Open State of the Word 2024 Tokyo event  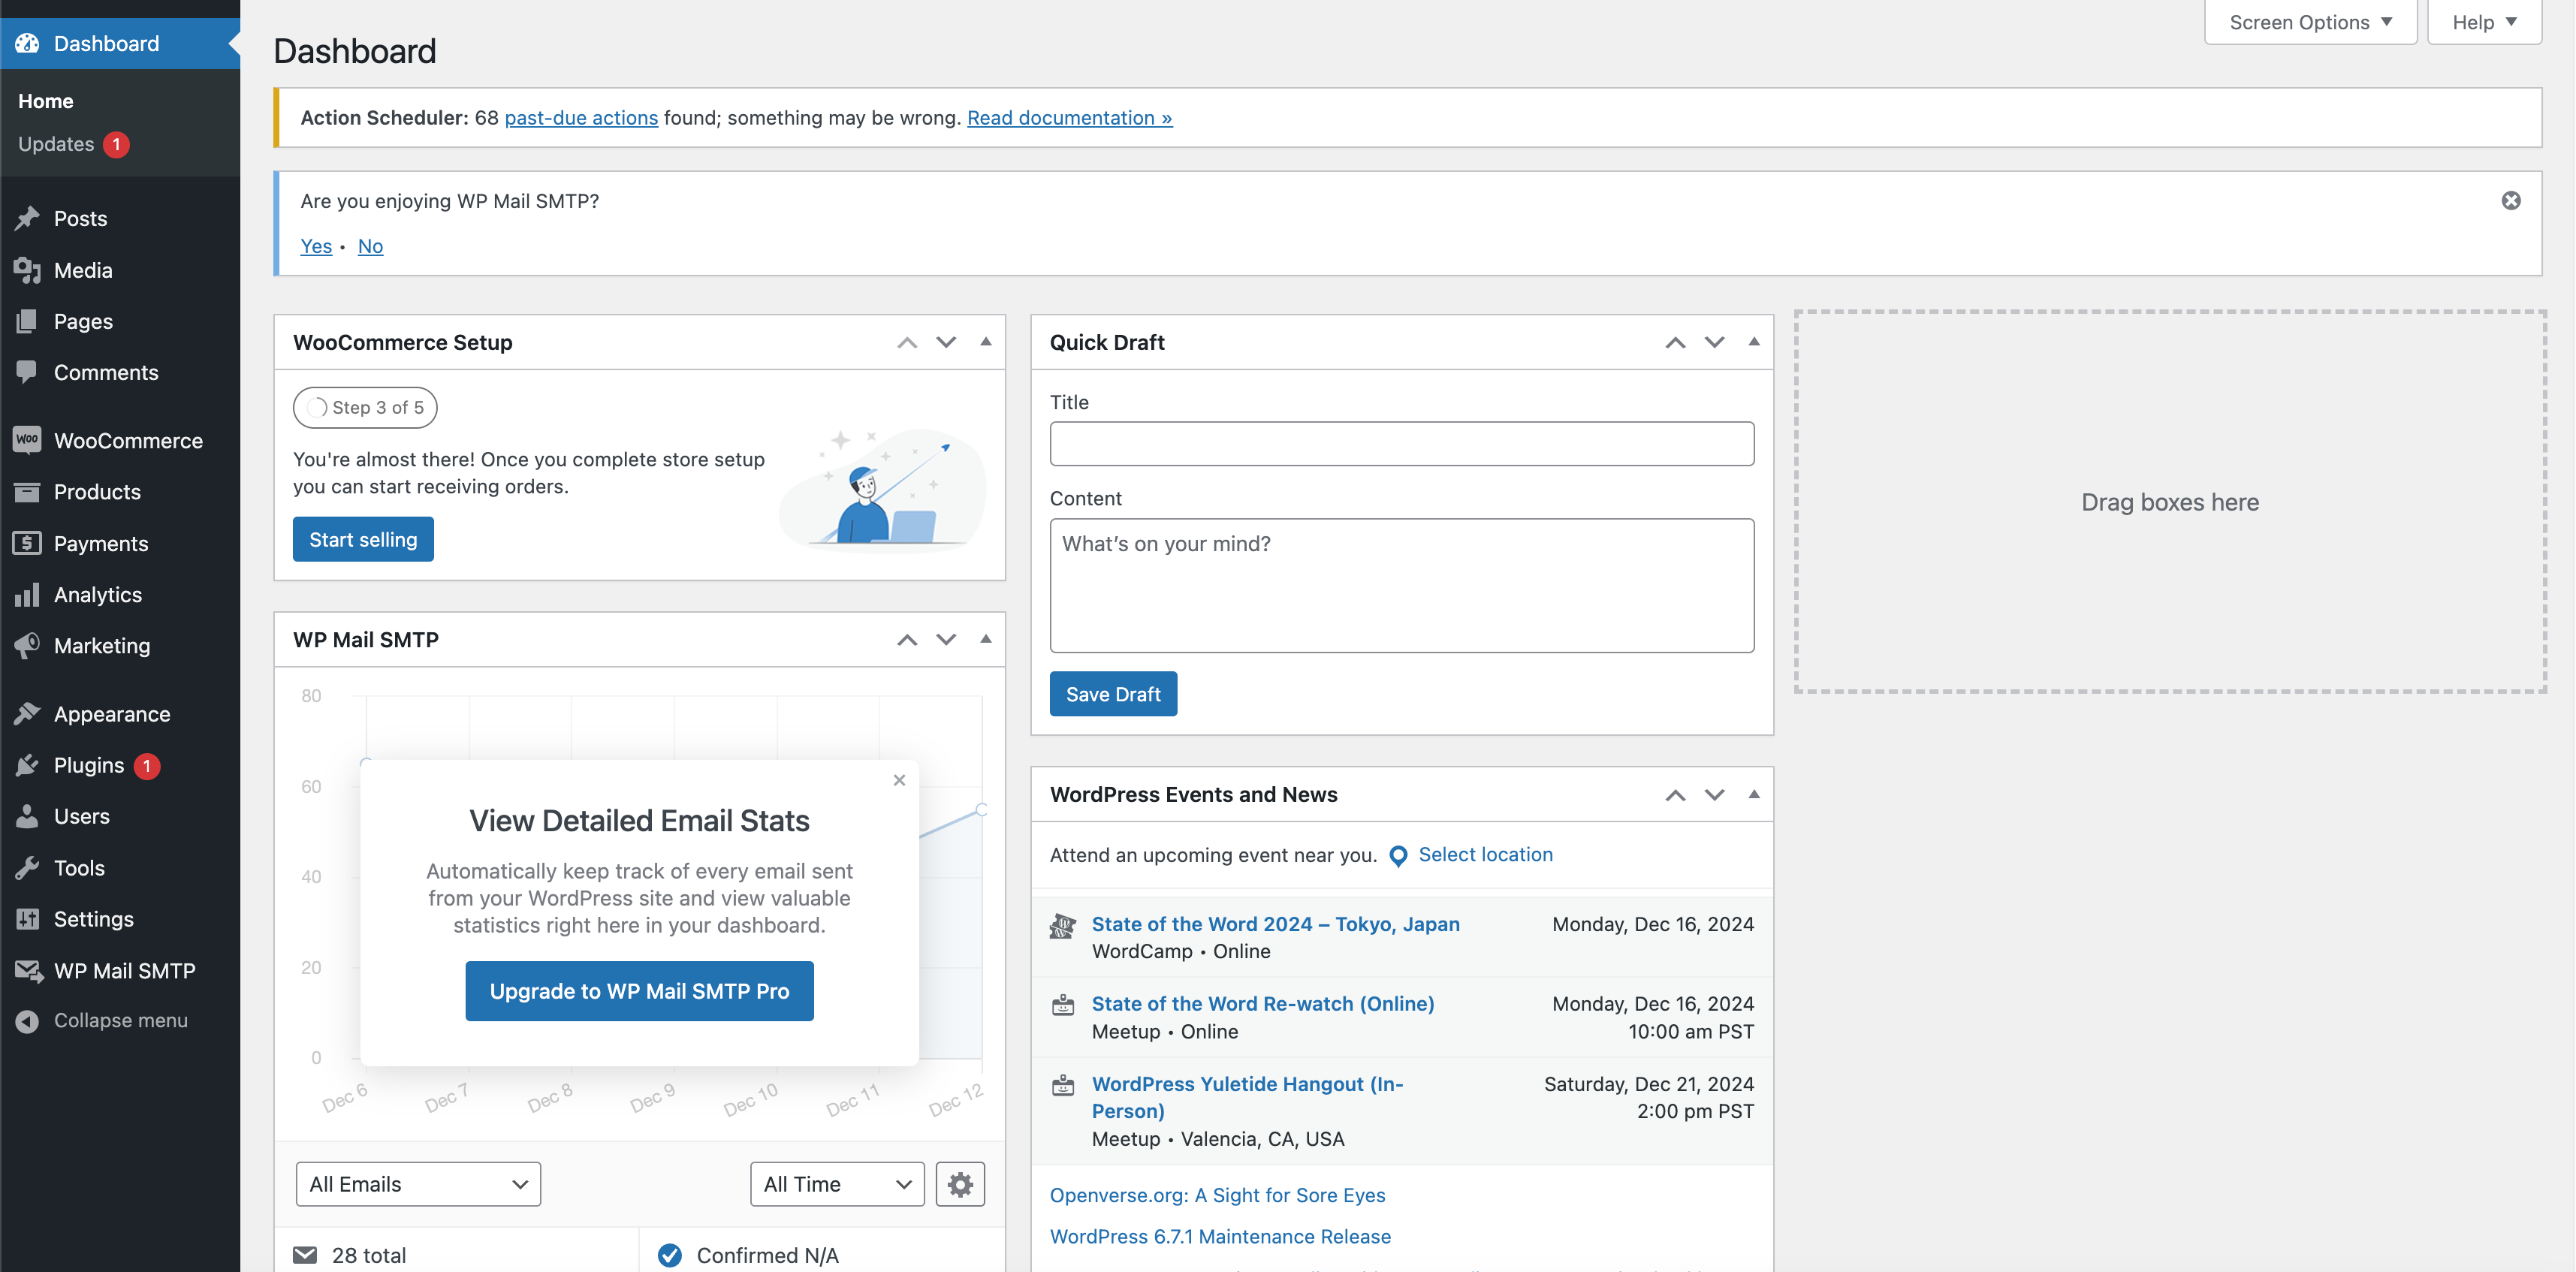point(1275,924)
